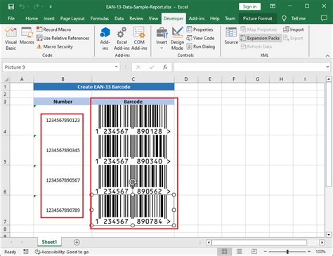The image size is (333, 256).
Task: Switch to the Formulas tab
Action: coord(100,18)
